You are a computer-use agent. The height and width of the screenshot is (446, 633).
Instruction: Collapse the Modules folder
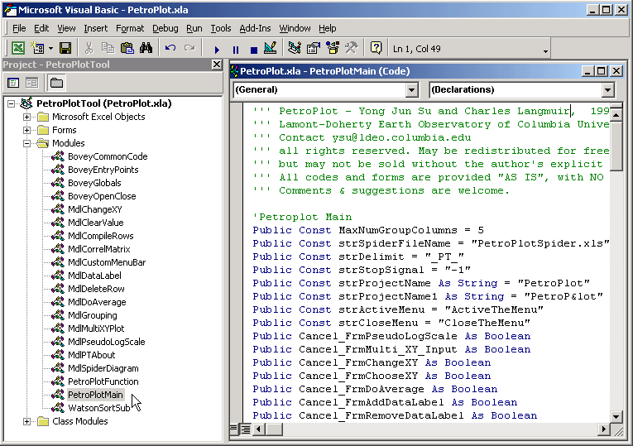pyautogui.click(x=26, y=143)
